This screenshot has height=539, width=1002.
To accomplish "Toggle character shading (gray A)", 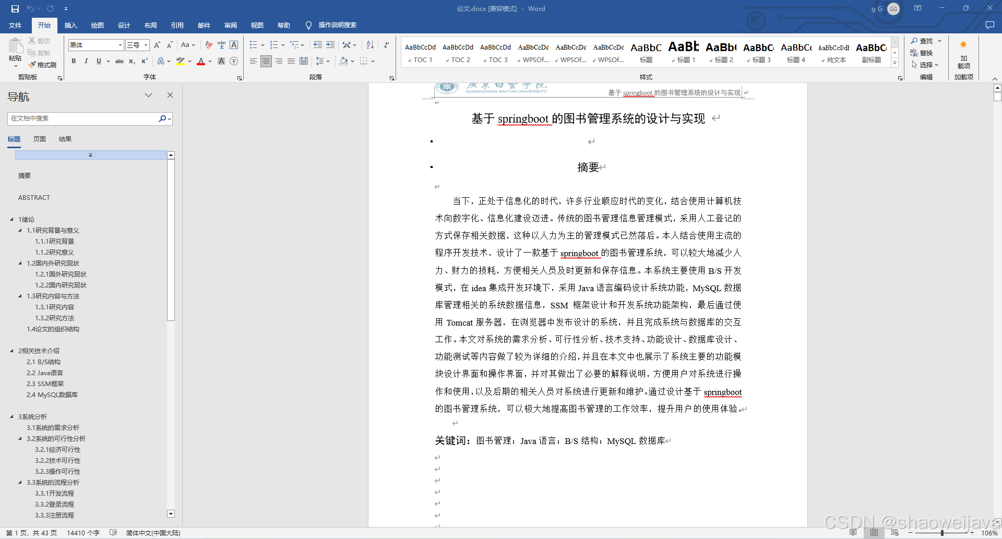I will tap(221, 61).
